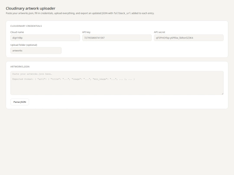234x175 pixels.
Task: Click the API secret label
Action: click(159, 32)
